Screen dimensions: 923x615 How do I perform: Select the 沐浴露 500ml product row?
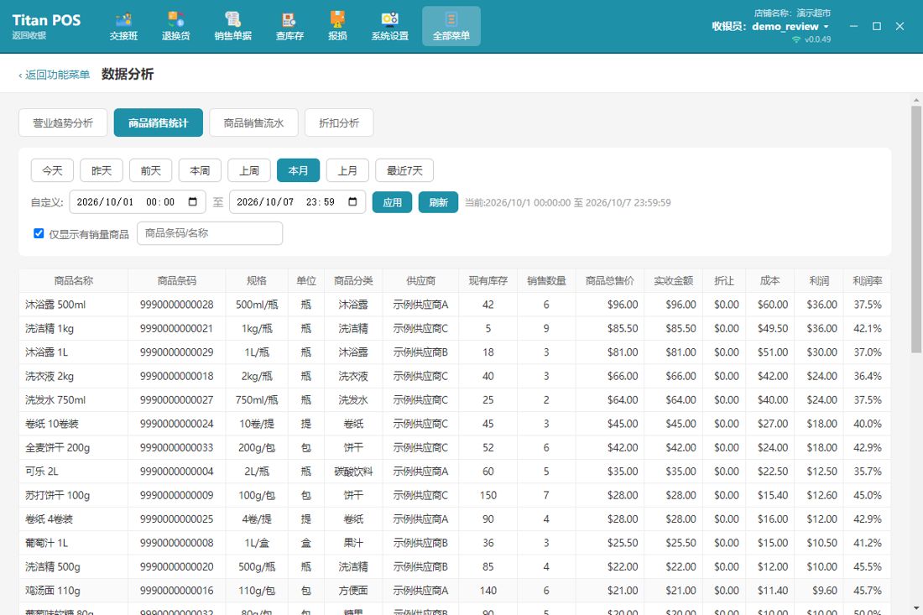pos(455,305)
